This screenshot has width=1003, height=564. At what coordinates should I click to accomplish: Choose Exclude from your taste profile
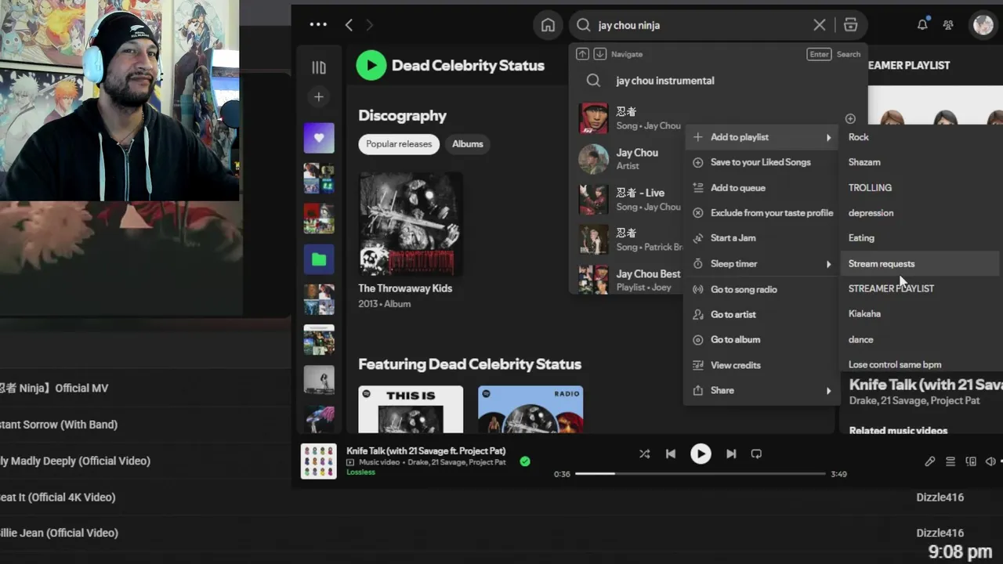[762, 213]
